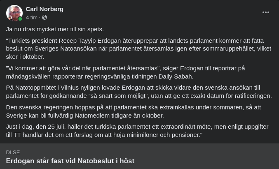Open the three-dot post options menu
The width and height of the screenshot is (279, 169).
[x=266, y=12]
